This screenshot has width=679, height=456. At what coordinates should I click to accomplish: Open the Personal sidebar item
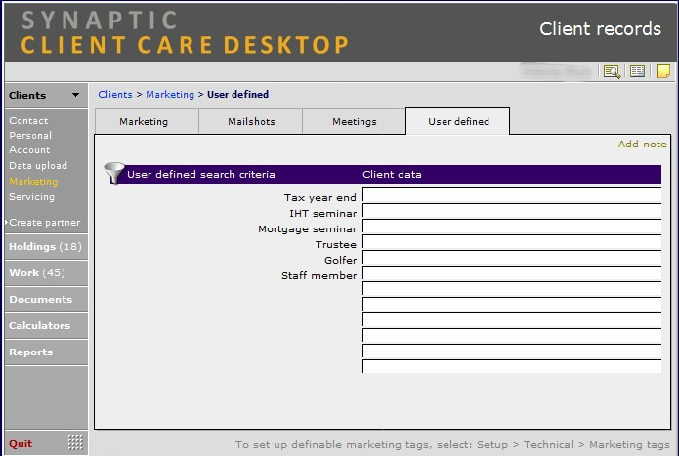pyautogui.click(x=30, y=136)
